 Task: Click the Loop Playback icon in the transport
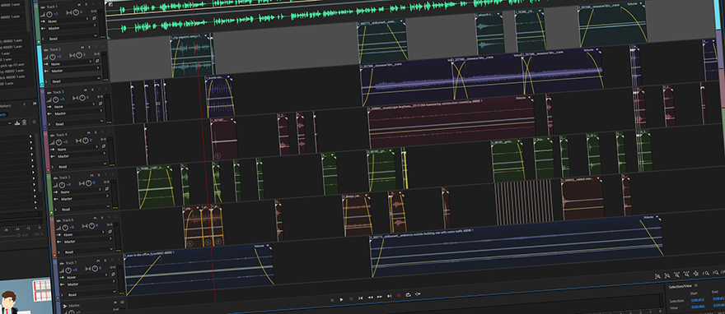409,294
